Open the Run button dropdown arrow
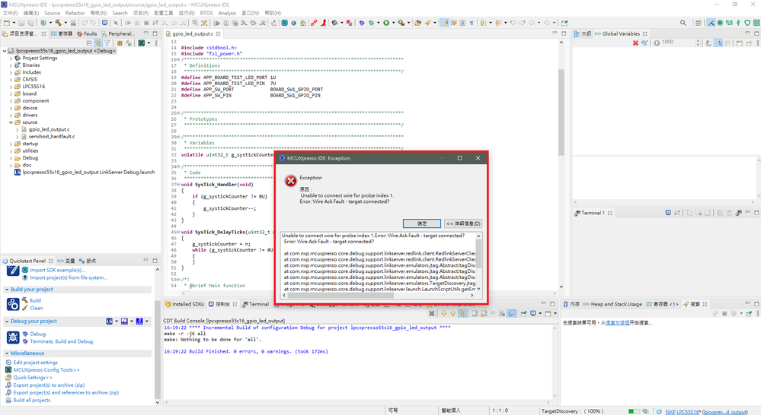 click(x=393, y=23)
